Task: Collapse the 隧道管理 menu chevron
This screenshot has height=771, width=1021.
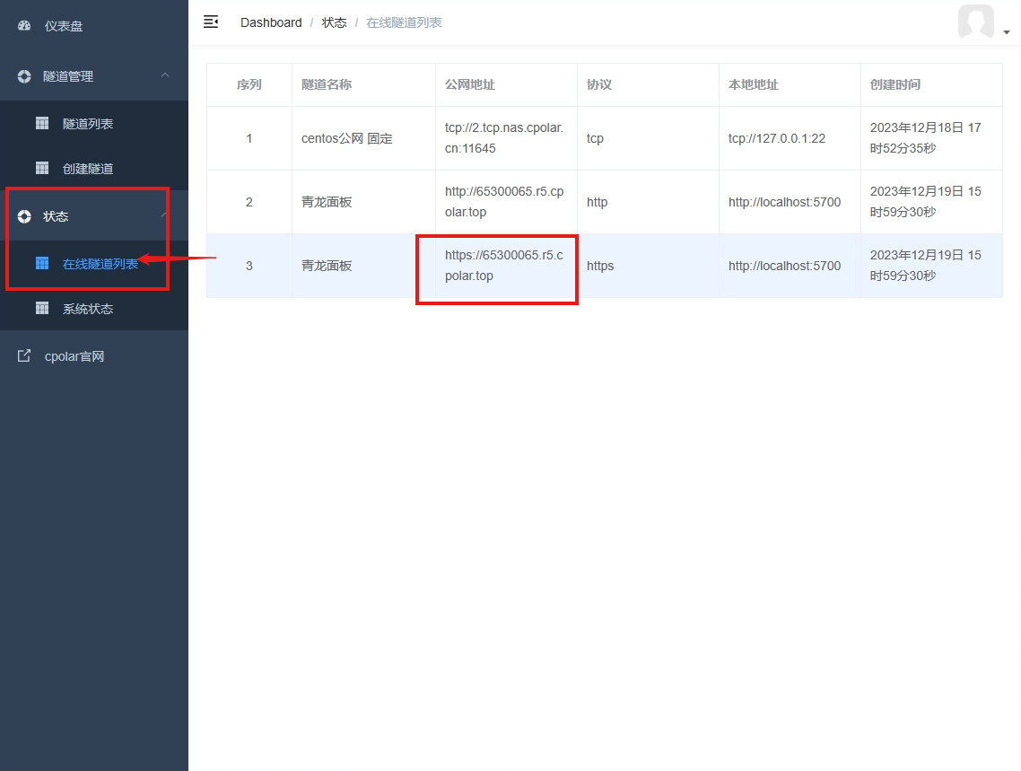Action: pos(165,75)
